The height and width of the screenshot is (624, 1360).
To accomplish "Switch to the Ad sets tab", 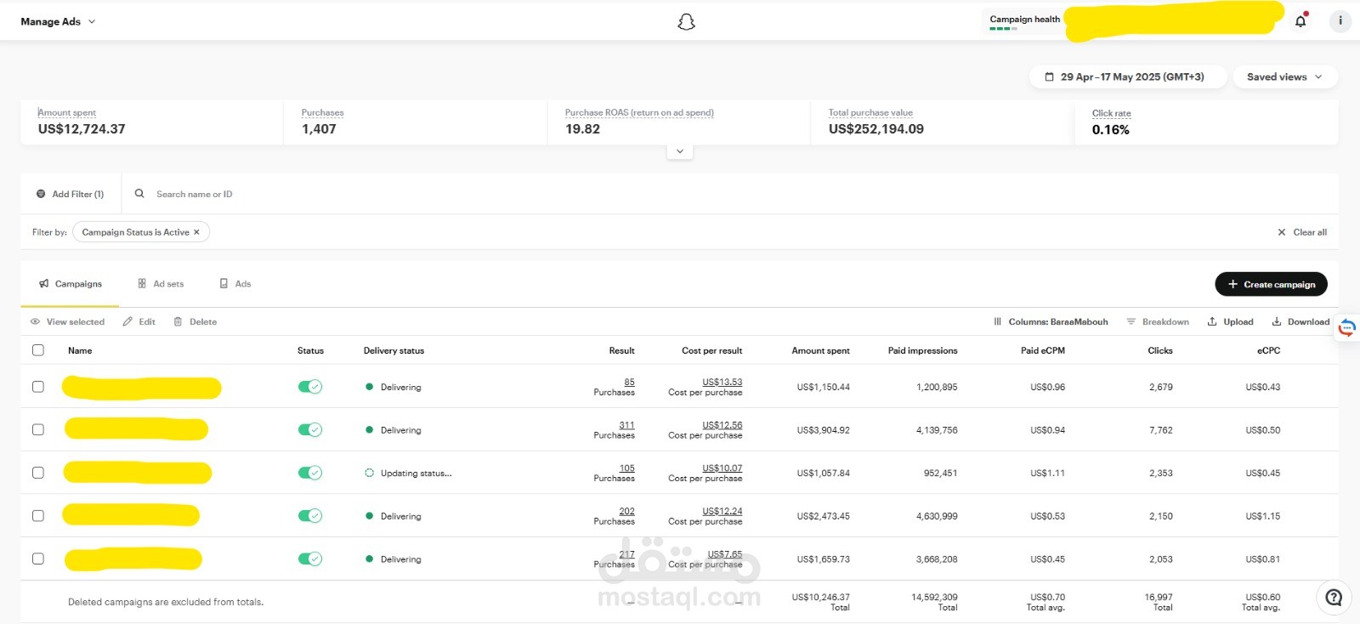I will [x=161, y=284].
